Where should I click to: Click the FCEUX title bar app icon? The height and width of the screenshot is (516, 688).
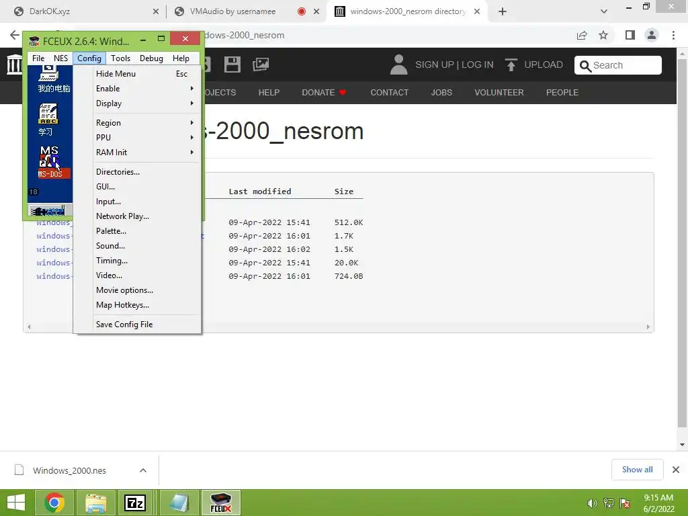click(x=34, y=41)
